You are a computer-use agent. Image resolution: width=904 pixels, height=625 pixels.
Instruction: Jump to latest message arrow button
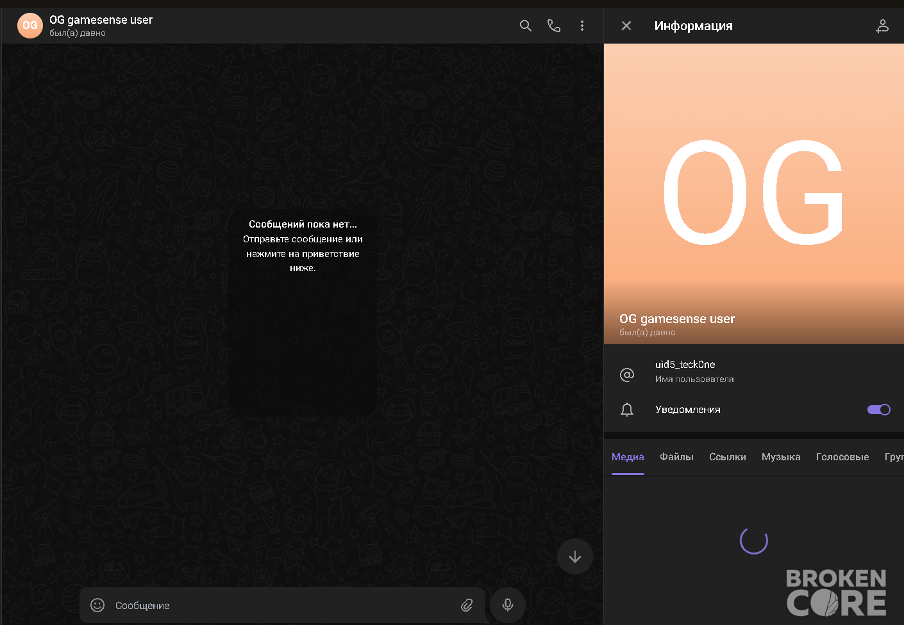coord(575,556)
